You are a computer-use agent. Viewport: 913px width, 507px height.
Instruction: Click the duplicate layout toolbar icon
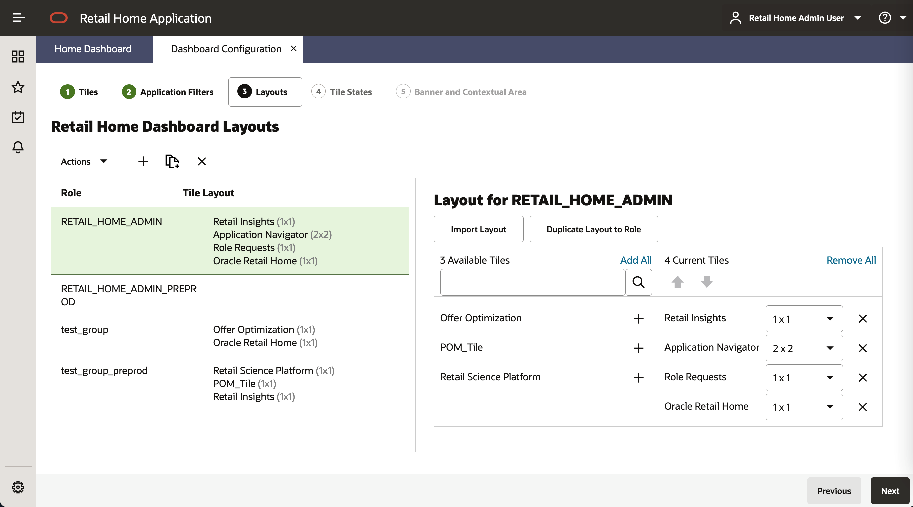pos(172,162)
